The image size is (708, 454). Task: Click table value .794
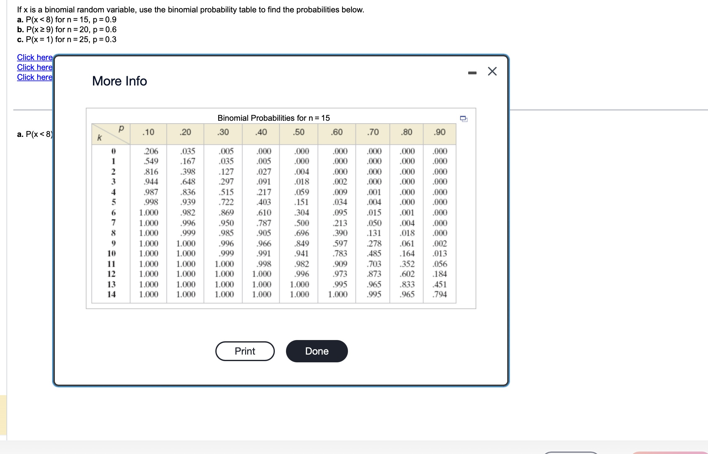[x=440, y=294]
